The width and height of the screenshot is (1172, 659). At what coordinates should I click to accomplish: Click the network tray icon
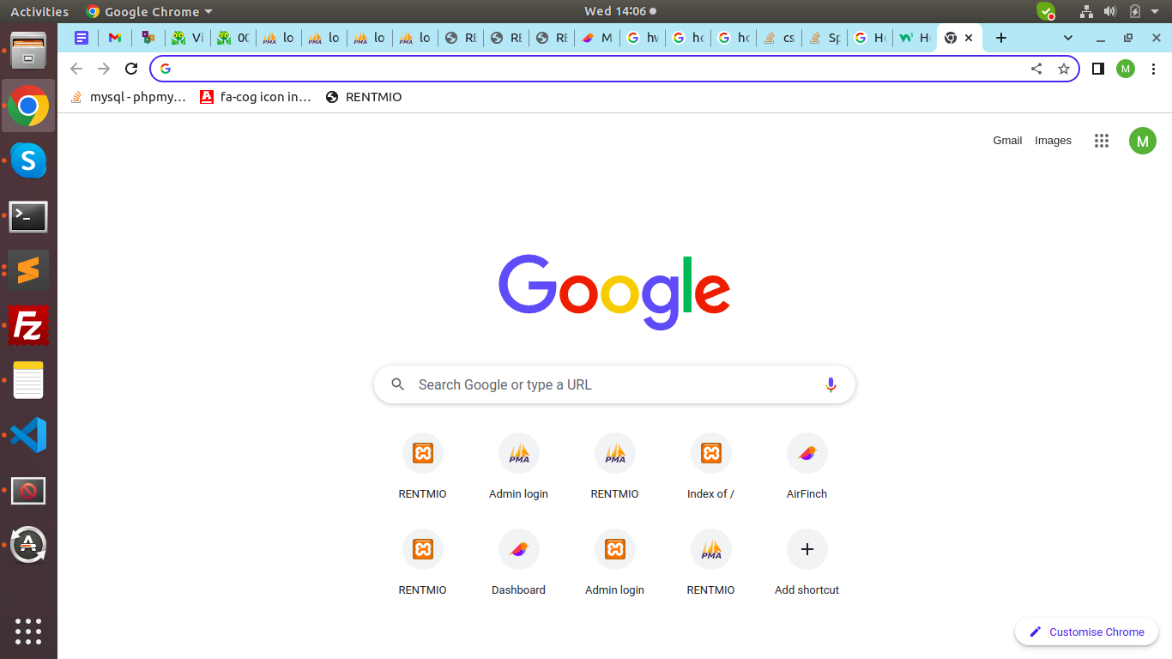1086,11
